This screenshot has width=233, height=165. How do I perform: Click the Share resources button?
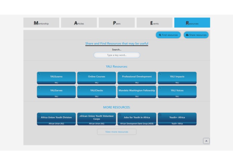click(196, 35)
